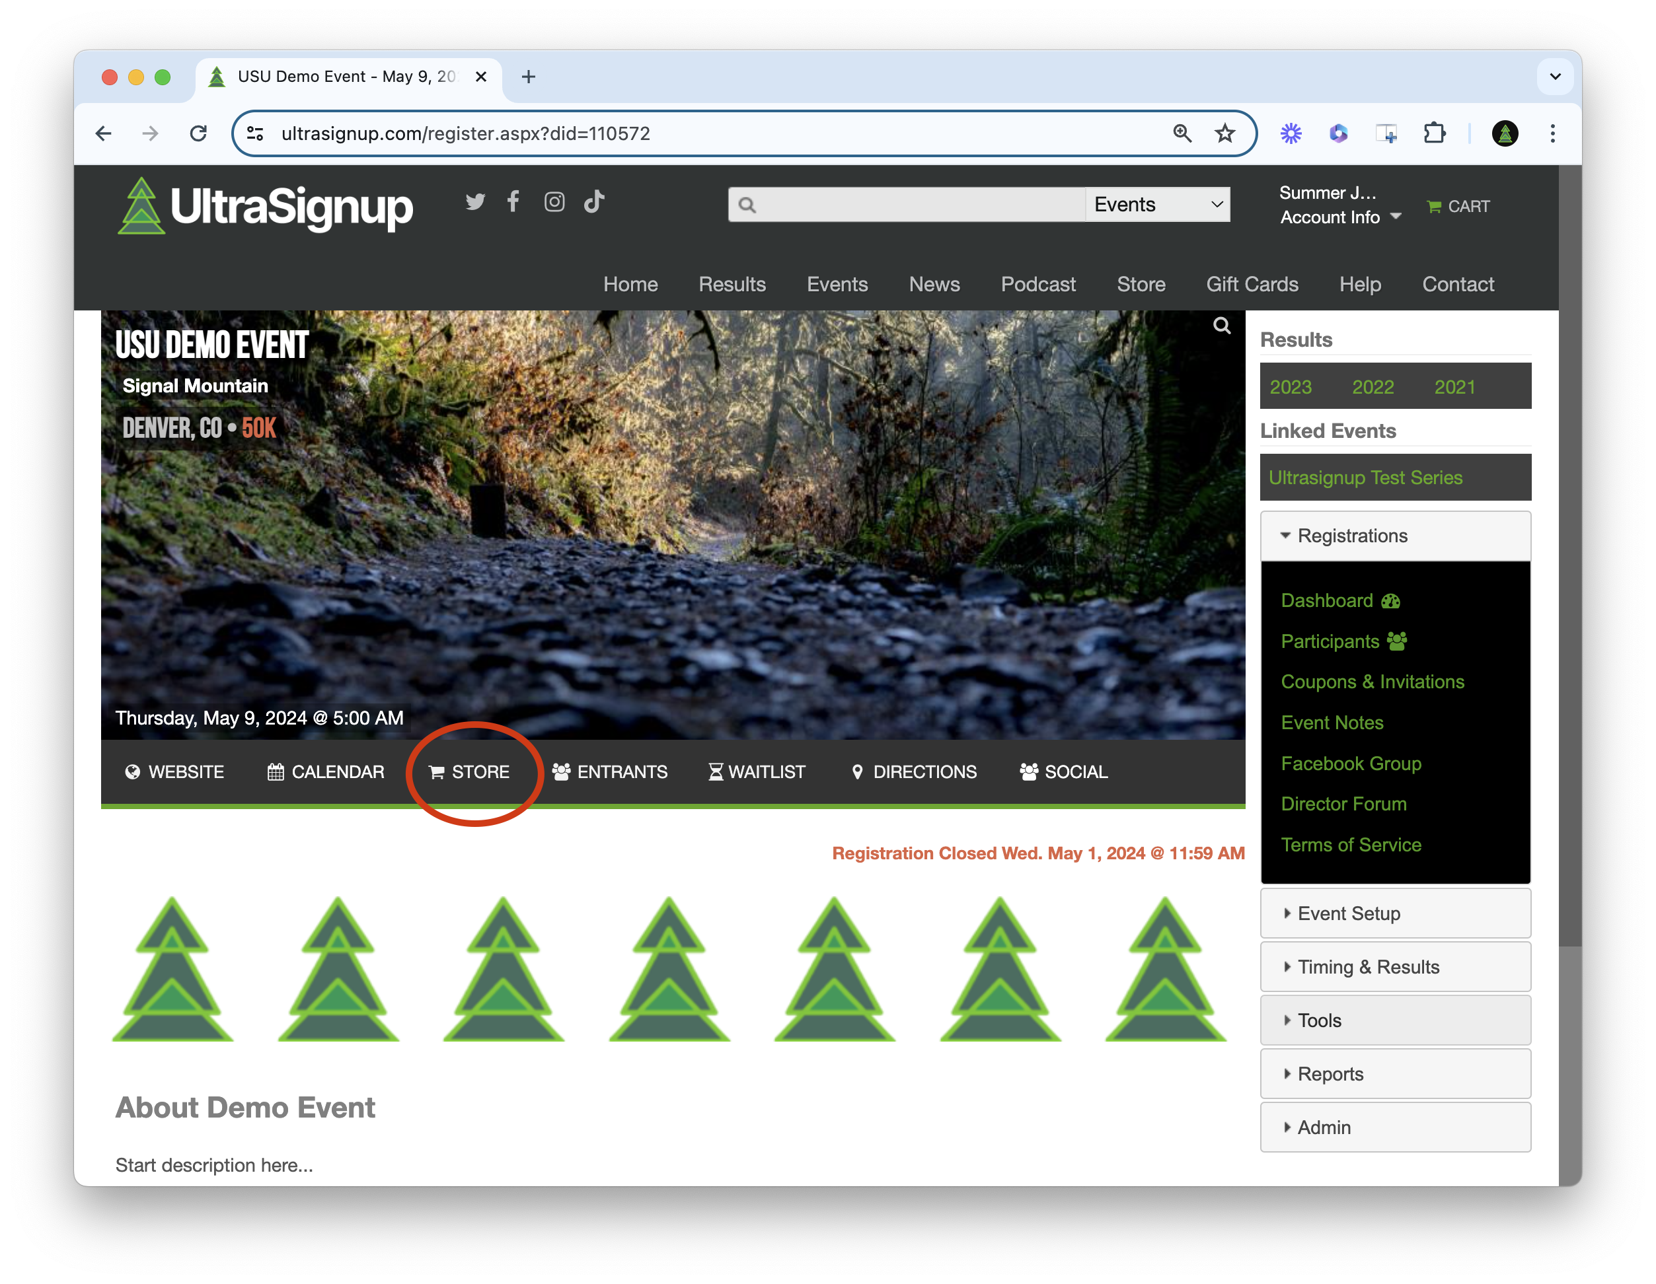Open the registration Dashboard
This screenshot has width=1656, height=1284.
1340,600
